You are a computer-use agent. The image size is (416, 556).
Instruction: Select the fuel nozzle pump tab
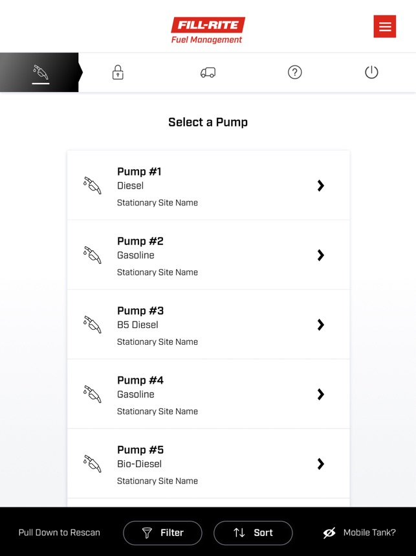click(x=40, y=72)
